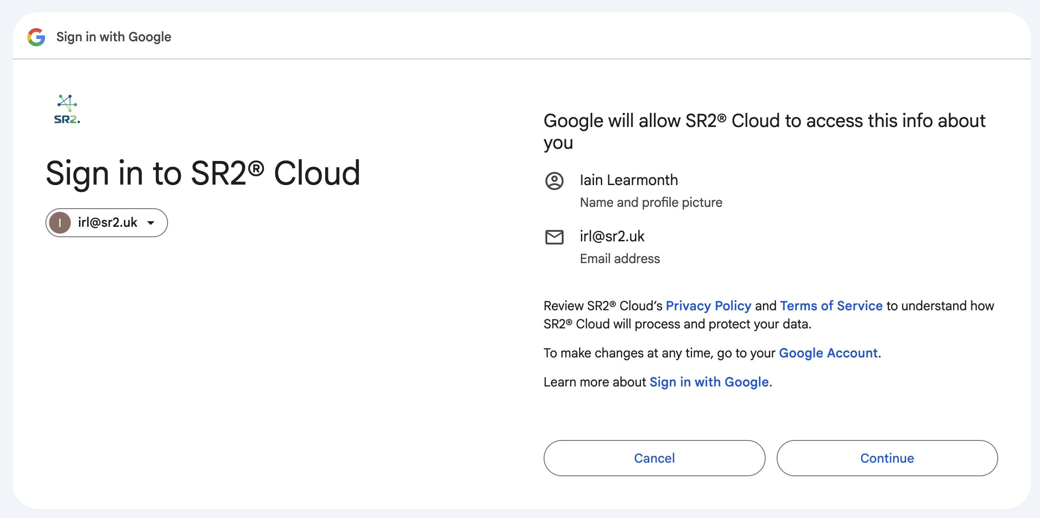Click the Email address info row

click(619, 259)
